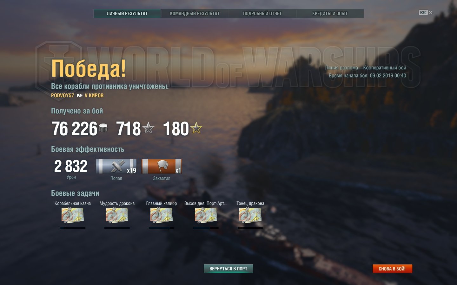Switch to the Подробный отчёт tab
The width and height of the screenshot is (457, 285).
pos(262,13)
